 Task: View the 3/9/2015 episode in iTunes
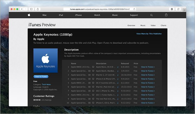point(148,71)
